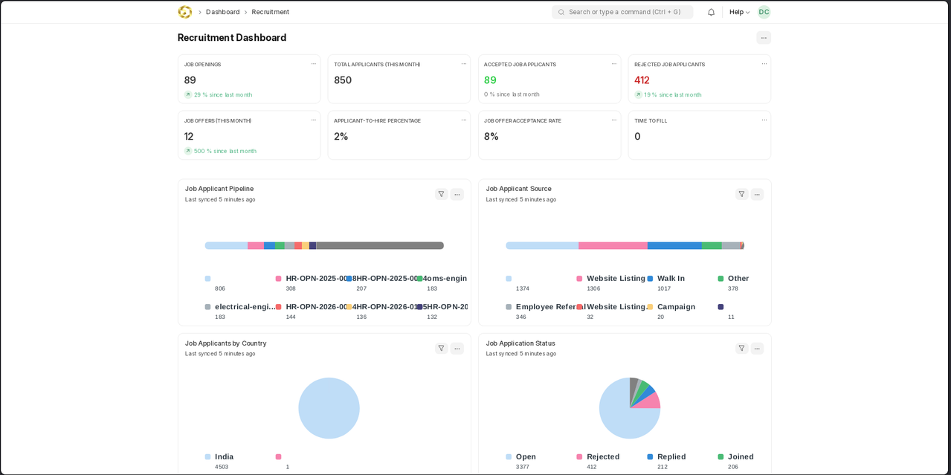Open the dashboard page options menu
The image size is (951, 475).
pos(764,38)
